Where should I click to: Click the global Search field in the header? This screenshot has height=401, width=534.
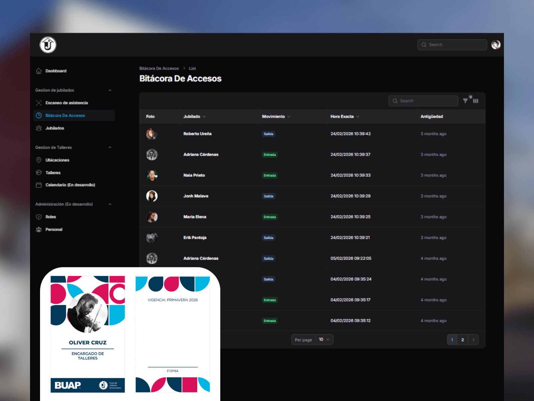click(452, 45)
